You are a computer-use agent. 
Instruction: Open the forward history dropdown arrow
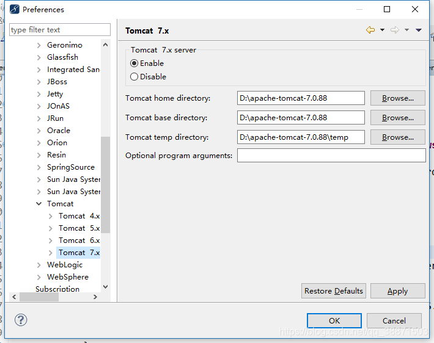pos(406,30)
